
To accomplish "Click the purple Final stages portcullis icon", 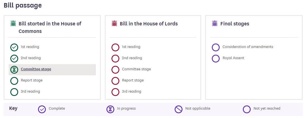I will point(215,23).
